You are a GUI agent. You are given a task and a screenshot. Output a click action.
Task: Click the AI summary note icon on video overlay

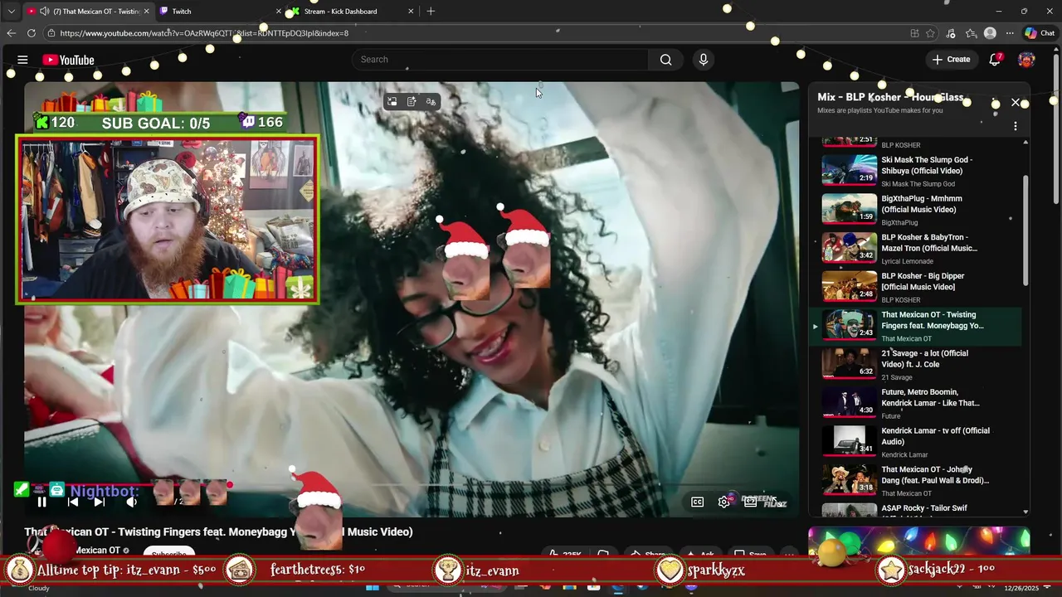click(412, 102)
